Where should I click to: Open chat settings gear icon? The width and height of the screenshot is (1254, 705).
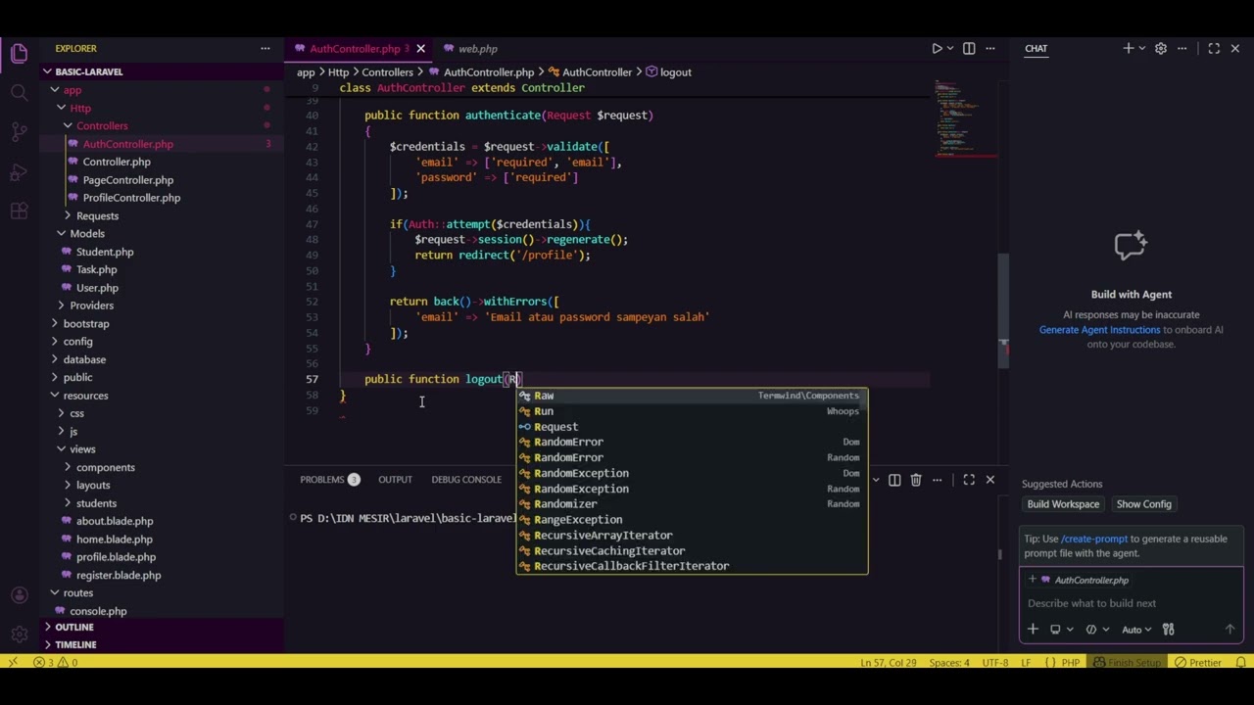pos(1161,48)
